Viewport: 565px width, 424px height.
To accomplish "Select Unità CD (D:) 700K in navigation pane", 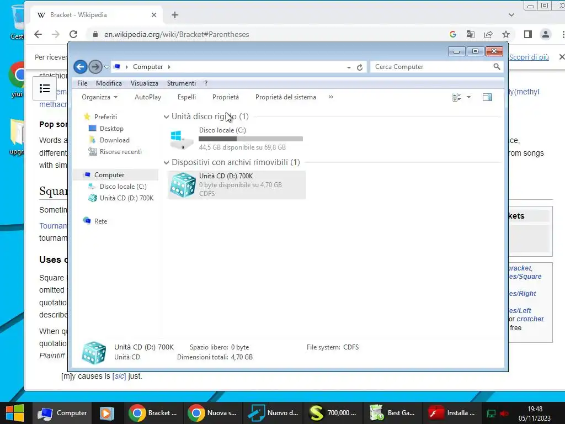I will click(x=126, y=198).
